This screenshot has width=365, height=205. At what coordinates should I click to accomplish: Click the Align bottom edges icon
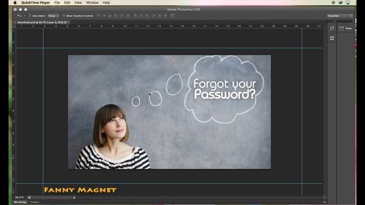[109, 16]
